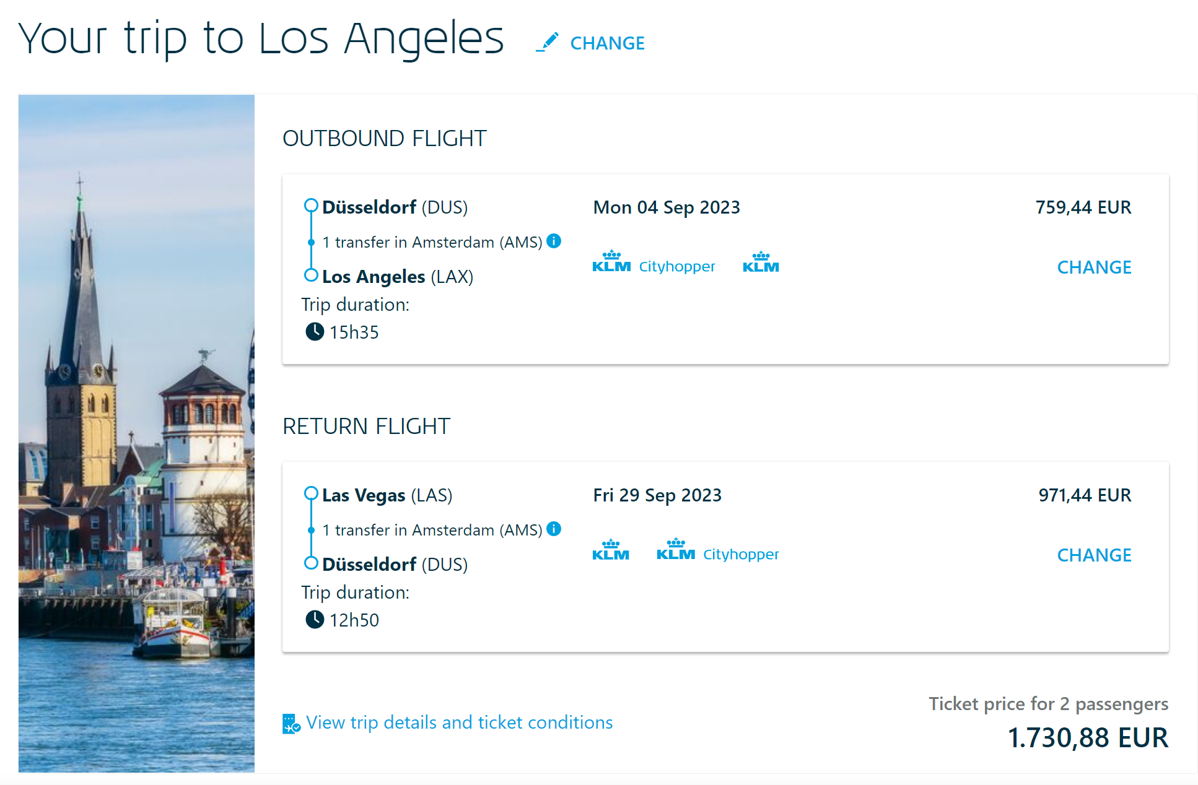Image resolution: width=1198 pixels, height=785 pixels.
Task: Click the Fri 29 Sep 2023 date
Action: tap(657, 495)
